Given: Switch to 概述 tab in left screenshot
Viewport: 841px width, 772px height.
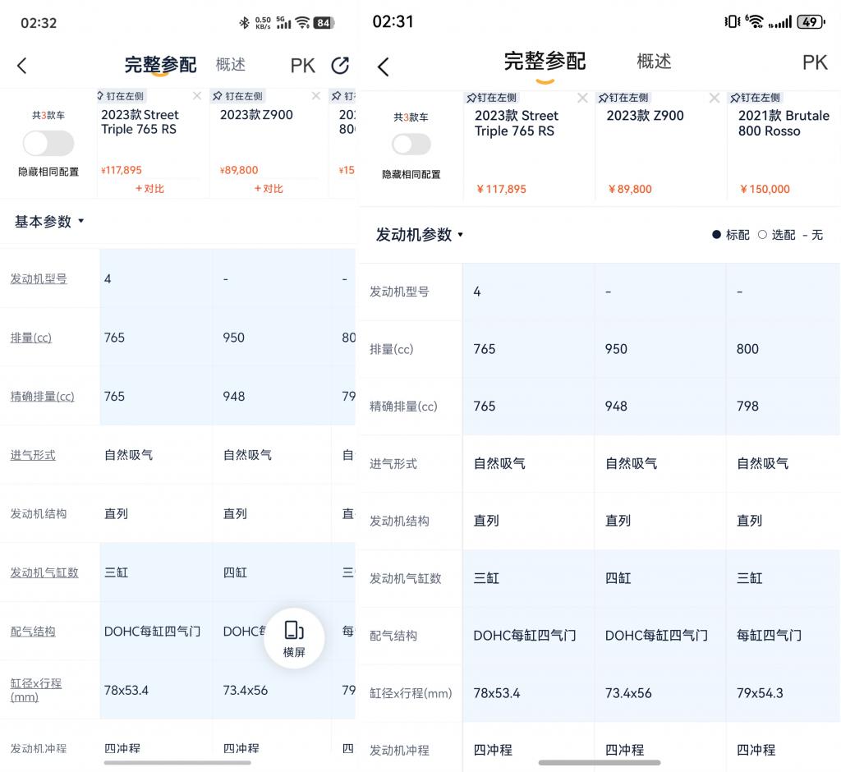Looking at the screenshot, I should coord(231,64).
